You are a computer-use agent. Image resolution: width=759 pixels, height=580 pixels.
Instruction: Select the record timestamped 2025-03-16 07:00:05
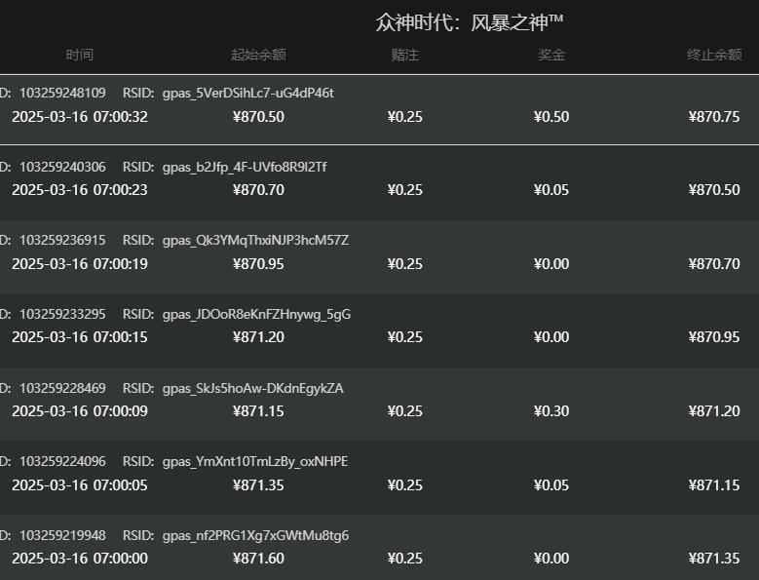tap(80, 485)
